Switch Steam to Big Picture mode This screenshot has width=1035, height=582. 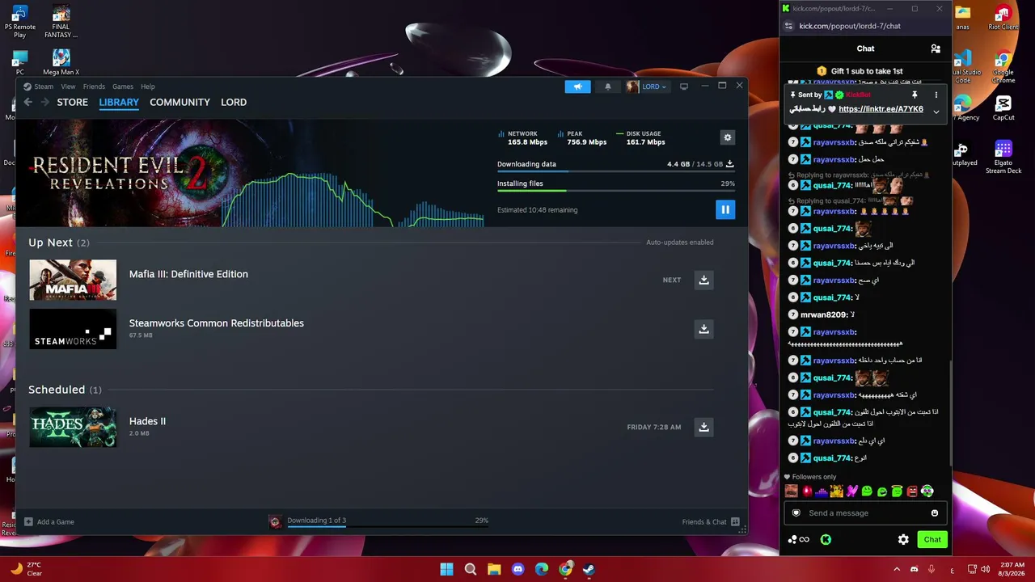pos(684,86)
